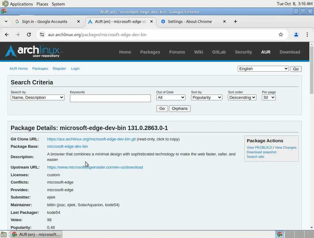Viewport: 314px width, 238px height.
Task: Click Download snapshot link
Action: tap(261, 152)
